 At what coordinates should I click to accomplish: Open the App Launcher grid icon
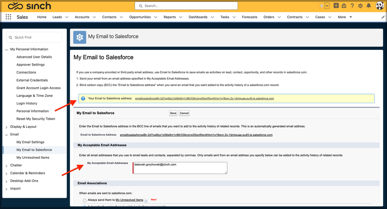[x=9, y=17]
